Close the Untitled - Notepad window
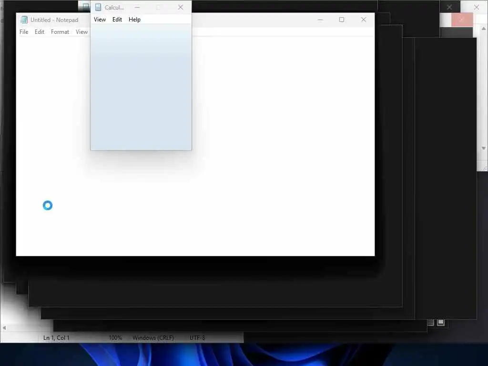This screenshot has width=488, height=366. pos(363,20)
